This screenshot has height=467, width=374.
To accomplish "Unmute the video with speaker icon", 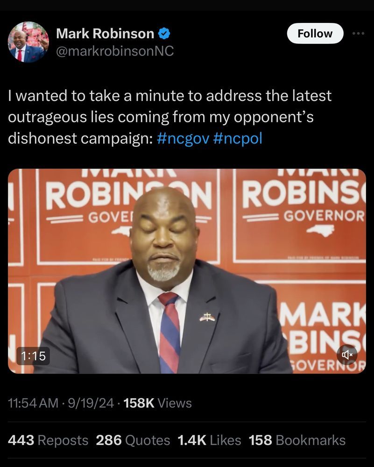I will point(347,354).
